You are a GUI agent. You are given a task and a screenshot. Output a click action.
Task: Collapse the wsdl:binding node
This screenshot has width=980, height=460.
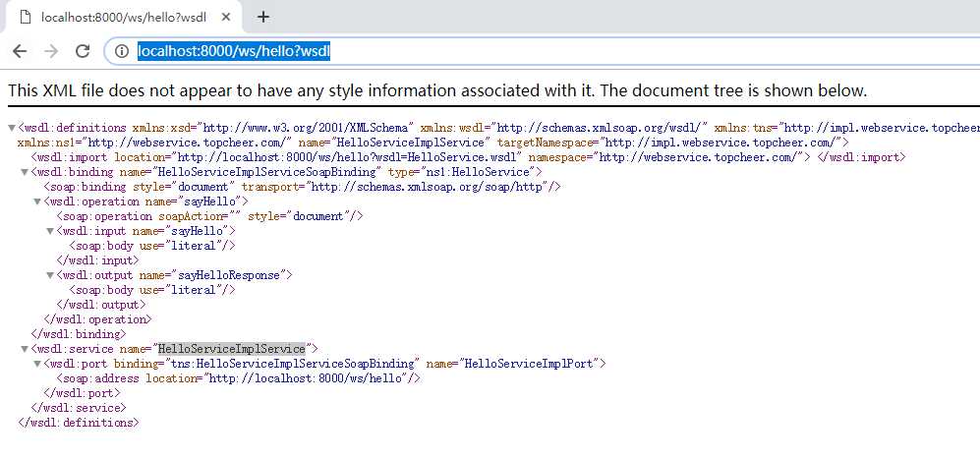(25, 173)
